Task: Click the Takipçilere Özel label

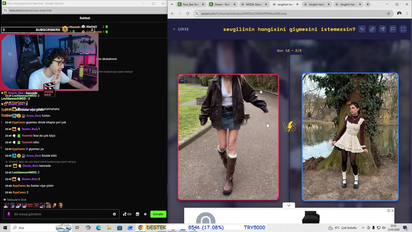Action: 16,200
